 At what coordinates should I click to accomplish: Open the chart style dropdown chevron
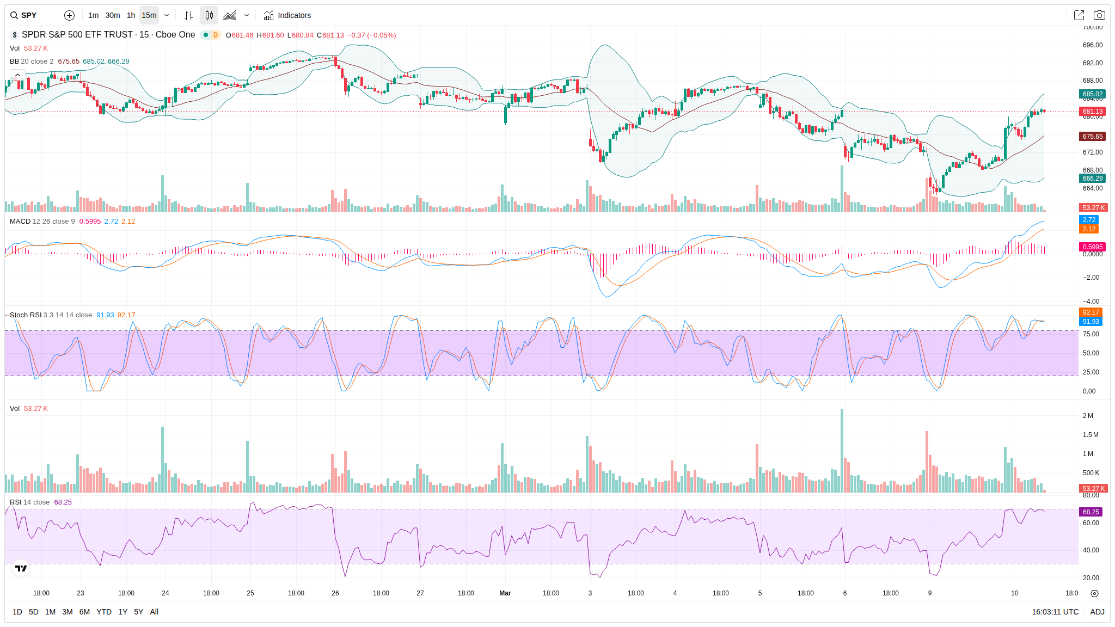247,15
